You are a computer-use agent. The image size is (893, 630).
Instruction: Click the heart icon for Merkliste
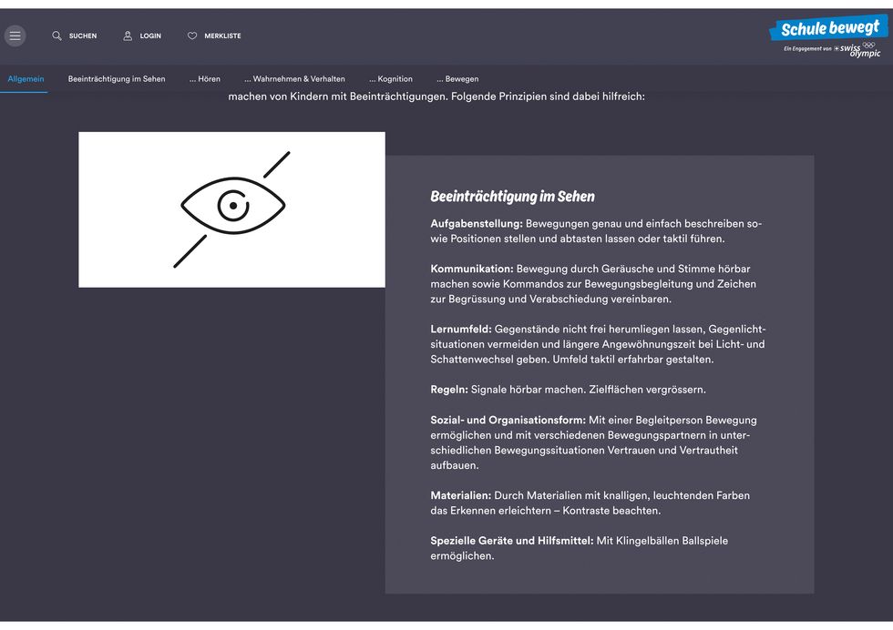coord(192,36)
